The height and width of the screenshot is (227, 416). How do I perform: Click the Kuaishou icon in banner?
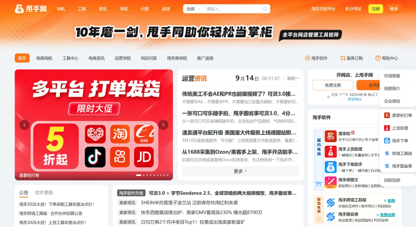[120, 157]
